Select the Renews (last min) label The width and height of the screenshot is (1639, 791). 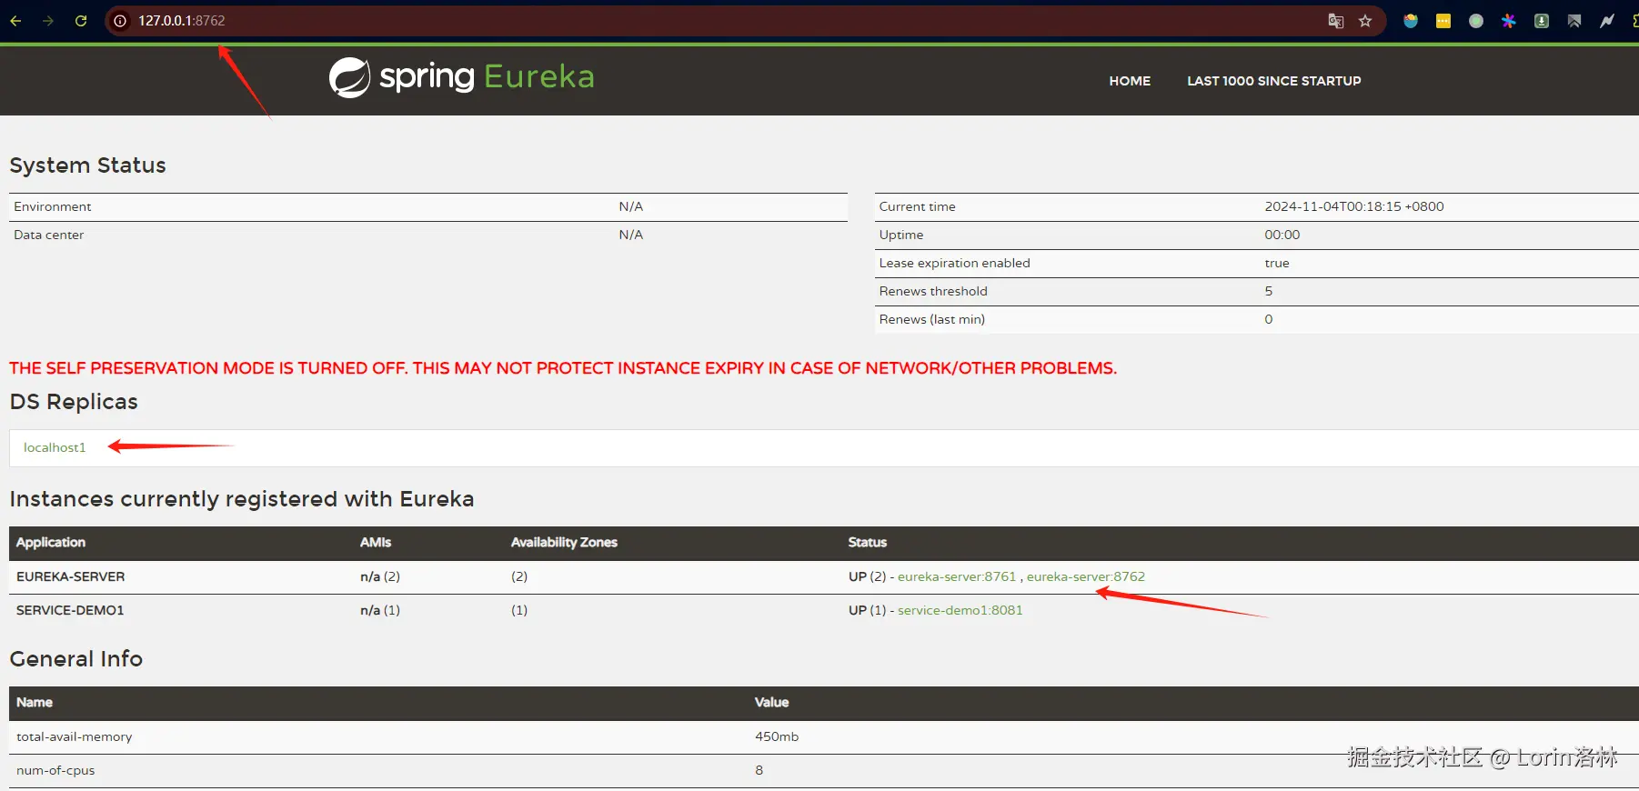pyautogui.click(x=932, y=319)
